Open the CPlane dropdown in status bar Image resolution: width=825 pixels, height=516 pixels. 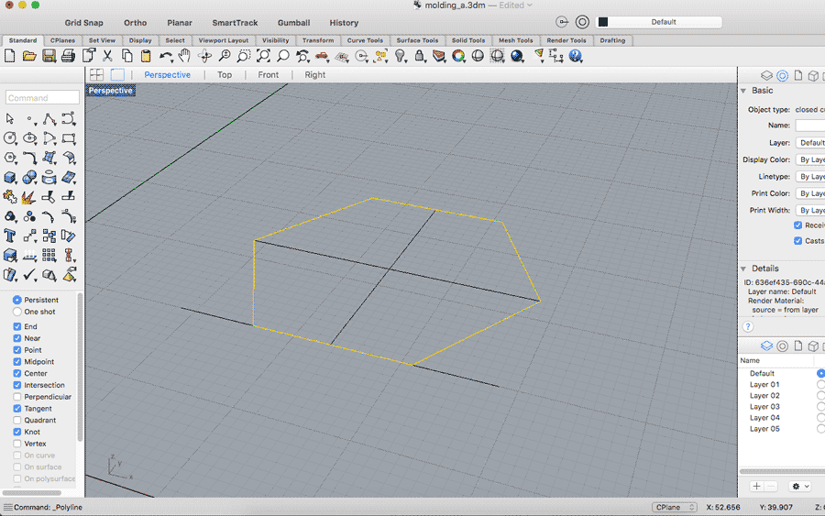click(675, 507)
